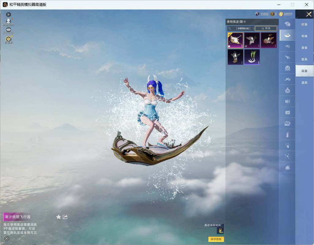Click the 保存搭配 save button
Screen dimensions: 314x245
[216, 239]
